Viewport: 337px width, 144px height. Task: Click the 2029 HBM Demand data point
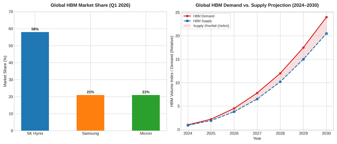click(x=303, y=48)
